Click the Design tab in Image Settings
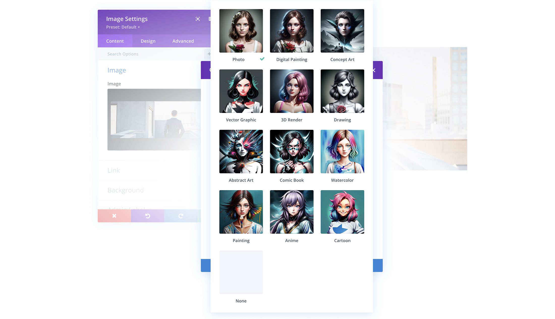 [148, 41]
